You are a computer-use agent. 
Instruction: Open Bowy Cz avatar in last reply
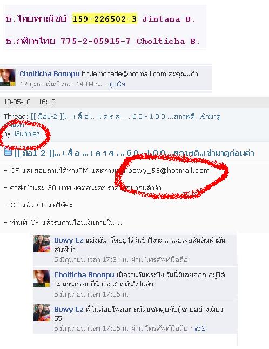coord(42,313)
